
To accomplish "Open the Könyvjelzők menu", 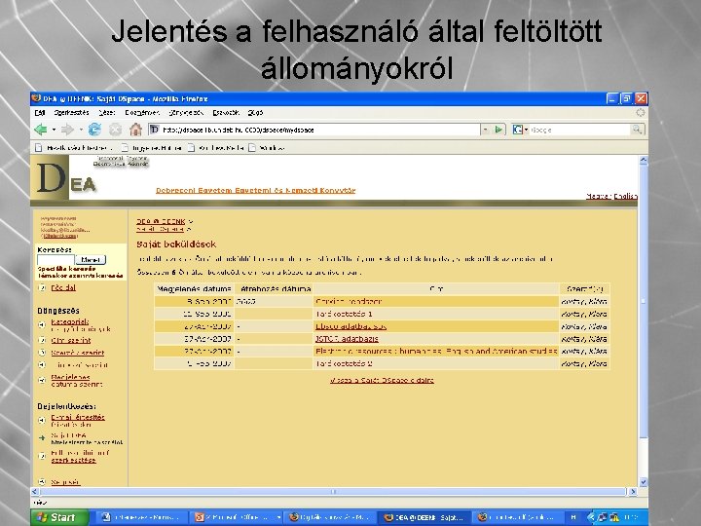I will click(x=186, y=113).
